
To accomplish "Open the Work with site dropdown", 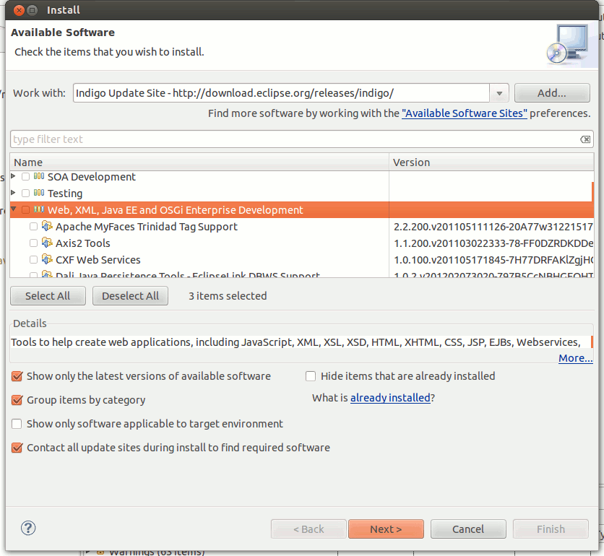I will [x=499, y=93].
